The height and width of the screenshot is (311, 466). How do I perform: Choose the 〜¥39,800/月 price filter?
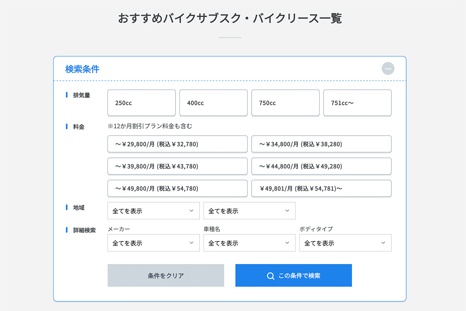pos(177,166)
